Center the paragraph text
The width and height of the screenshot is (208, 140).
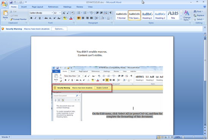[83, 18]
